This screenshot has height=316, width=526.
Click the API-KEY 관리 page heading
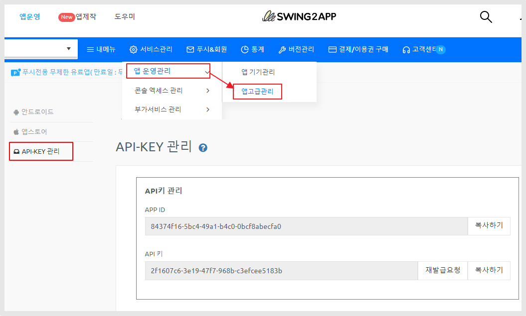click(x=154, y=147)
